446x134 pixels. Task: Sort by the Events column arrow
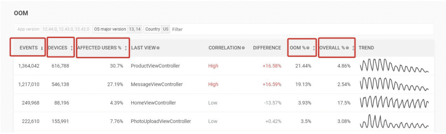coord(42,48)
